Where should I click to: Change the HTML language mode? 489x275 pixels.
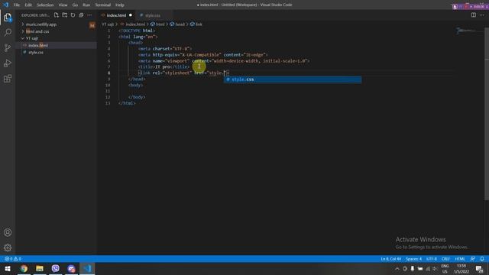pos(460,259)
